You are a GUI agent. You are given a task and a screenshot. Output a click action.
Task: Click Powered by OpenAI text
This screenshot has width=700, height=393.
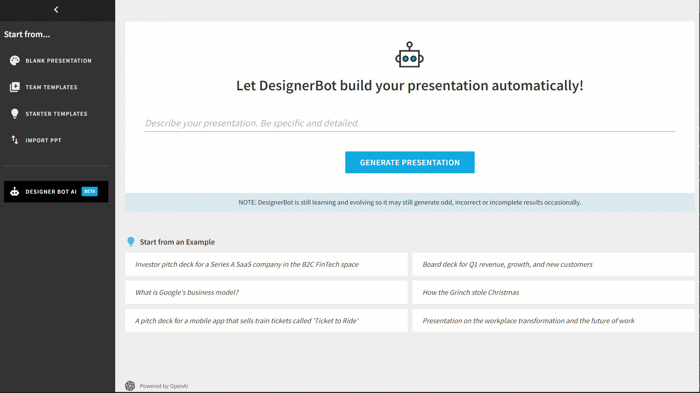[164, 386]
